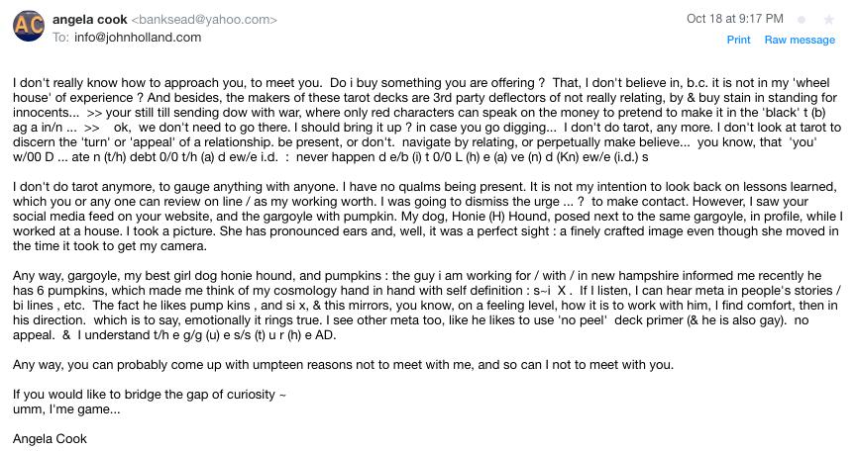Star this email message
The image size is (856, 452).
coord(828,20)
